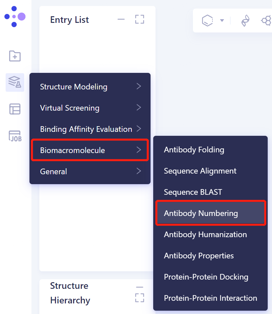
Task: Choose Antibody Folding in the submenu
Action: 194,150
